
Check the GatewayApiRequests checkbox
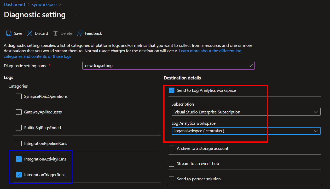click(19, 112)
